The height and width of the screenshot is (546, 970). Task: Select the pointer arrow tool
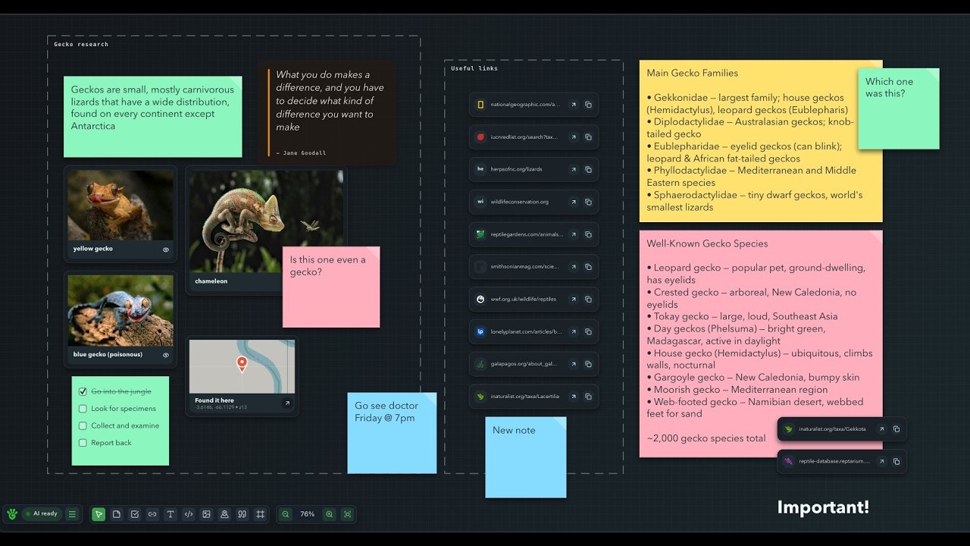pos(99,514)
